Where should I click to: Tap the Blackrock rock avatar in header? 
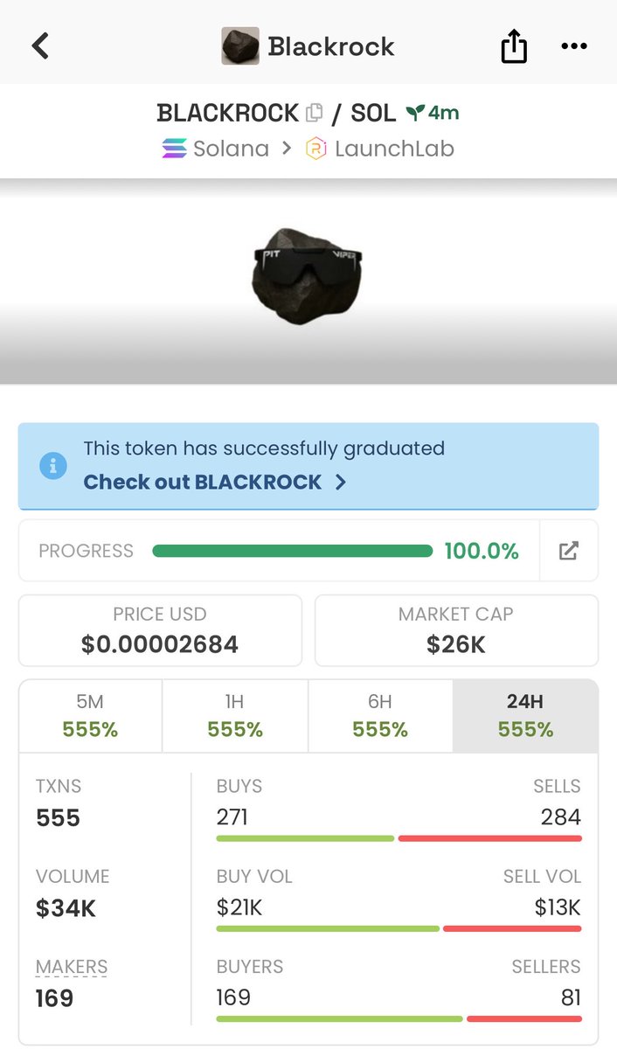tap(240, 45)
